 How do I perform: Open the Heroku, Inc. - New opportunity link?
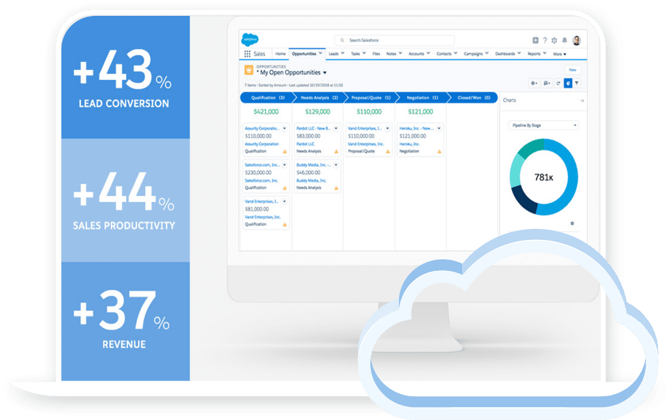416,128
